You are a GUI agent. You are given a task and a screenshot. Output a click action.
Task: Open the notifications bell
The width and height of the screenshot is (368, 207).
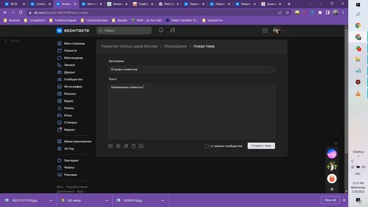(161, 30)
